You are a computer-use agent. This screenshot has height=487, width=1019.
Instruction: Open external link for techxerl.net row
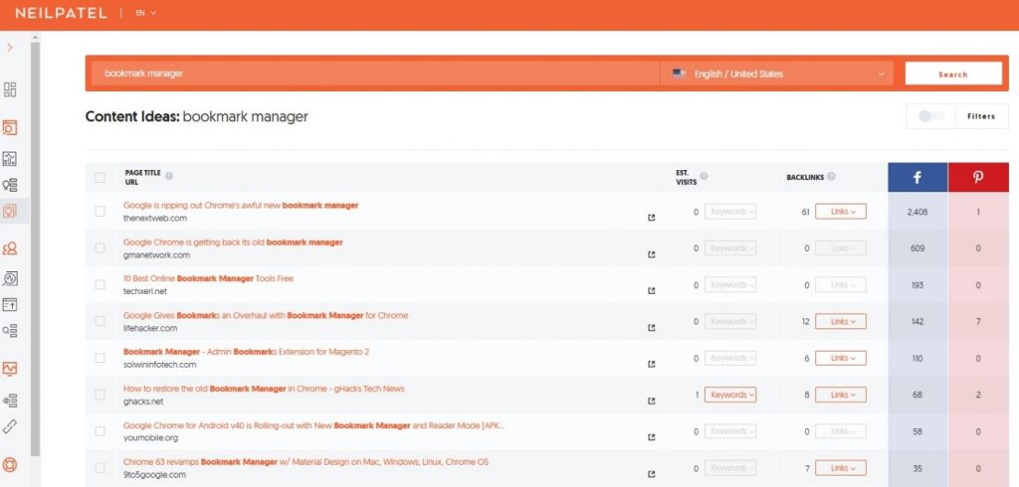652,291
